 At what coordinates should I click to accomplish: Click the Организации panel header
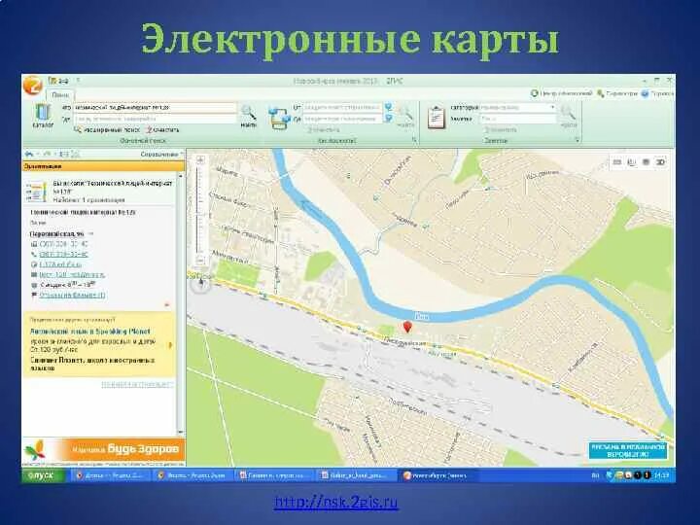(x=103, y=166)
